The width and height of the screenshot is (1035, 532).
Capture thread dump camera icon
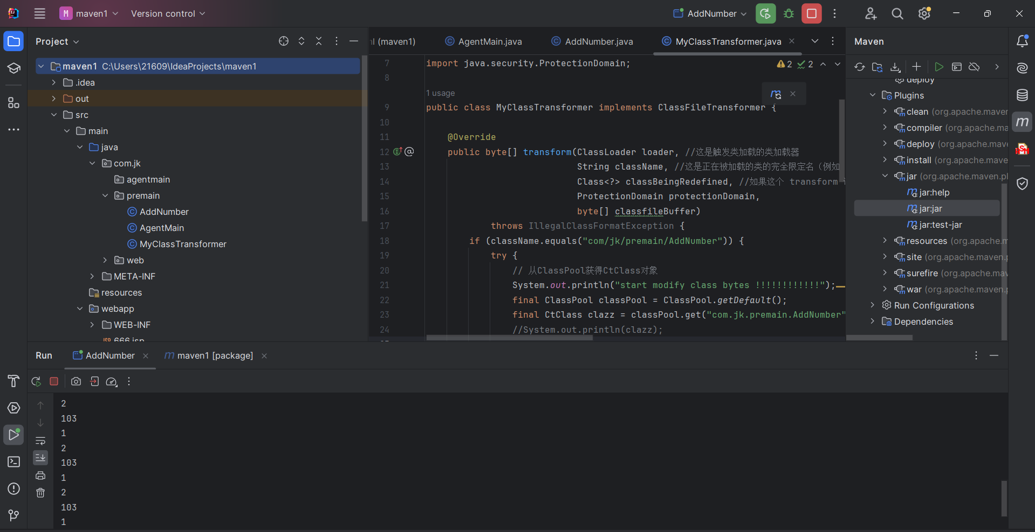pyautogui.click(x=76, y=381)
